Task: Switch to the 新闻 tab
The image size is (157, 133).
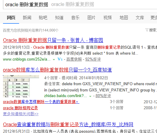Action: 27,18
